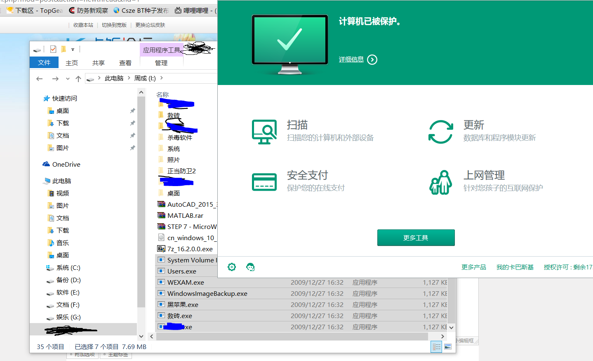The image size is (593, 361).
Task: Click the 快速访问 star icon
Action: point(46,98)
